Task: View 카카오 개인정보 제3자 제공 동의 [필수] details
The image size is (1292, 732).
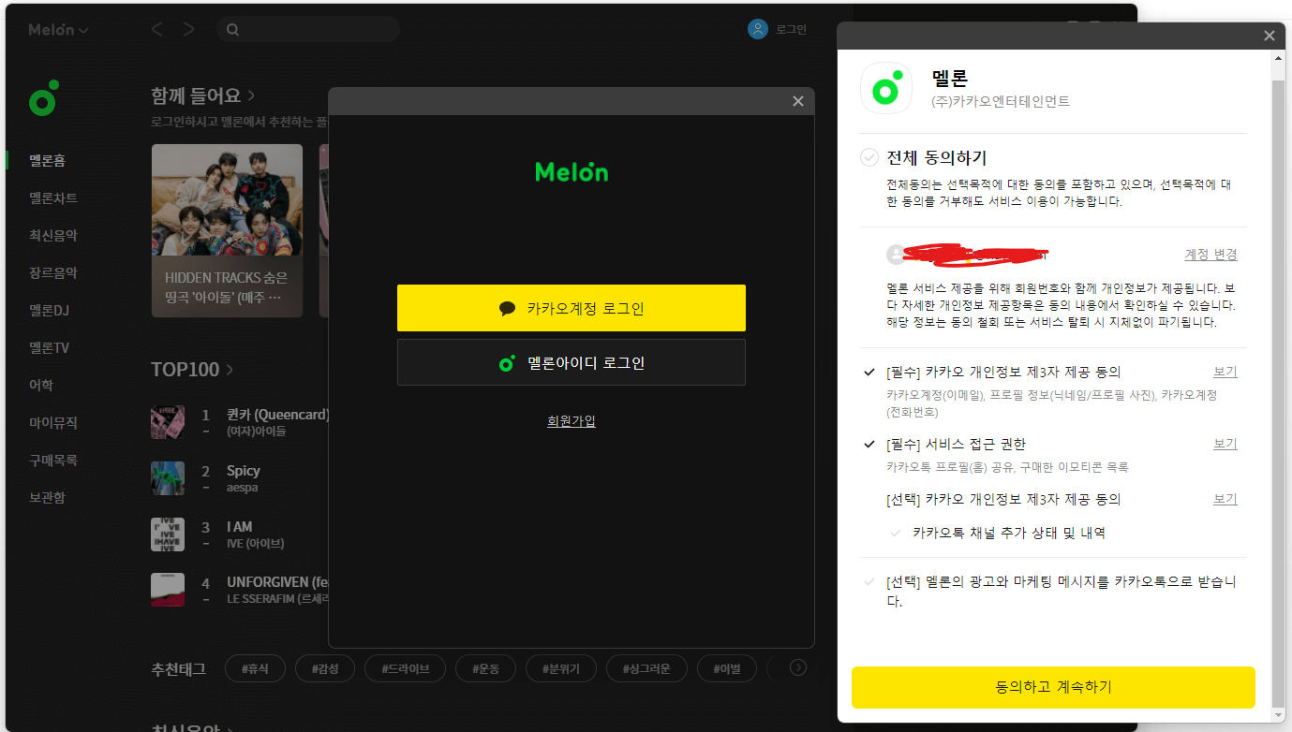Action: pos(1225,372)
